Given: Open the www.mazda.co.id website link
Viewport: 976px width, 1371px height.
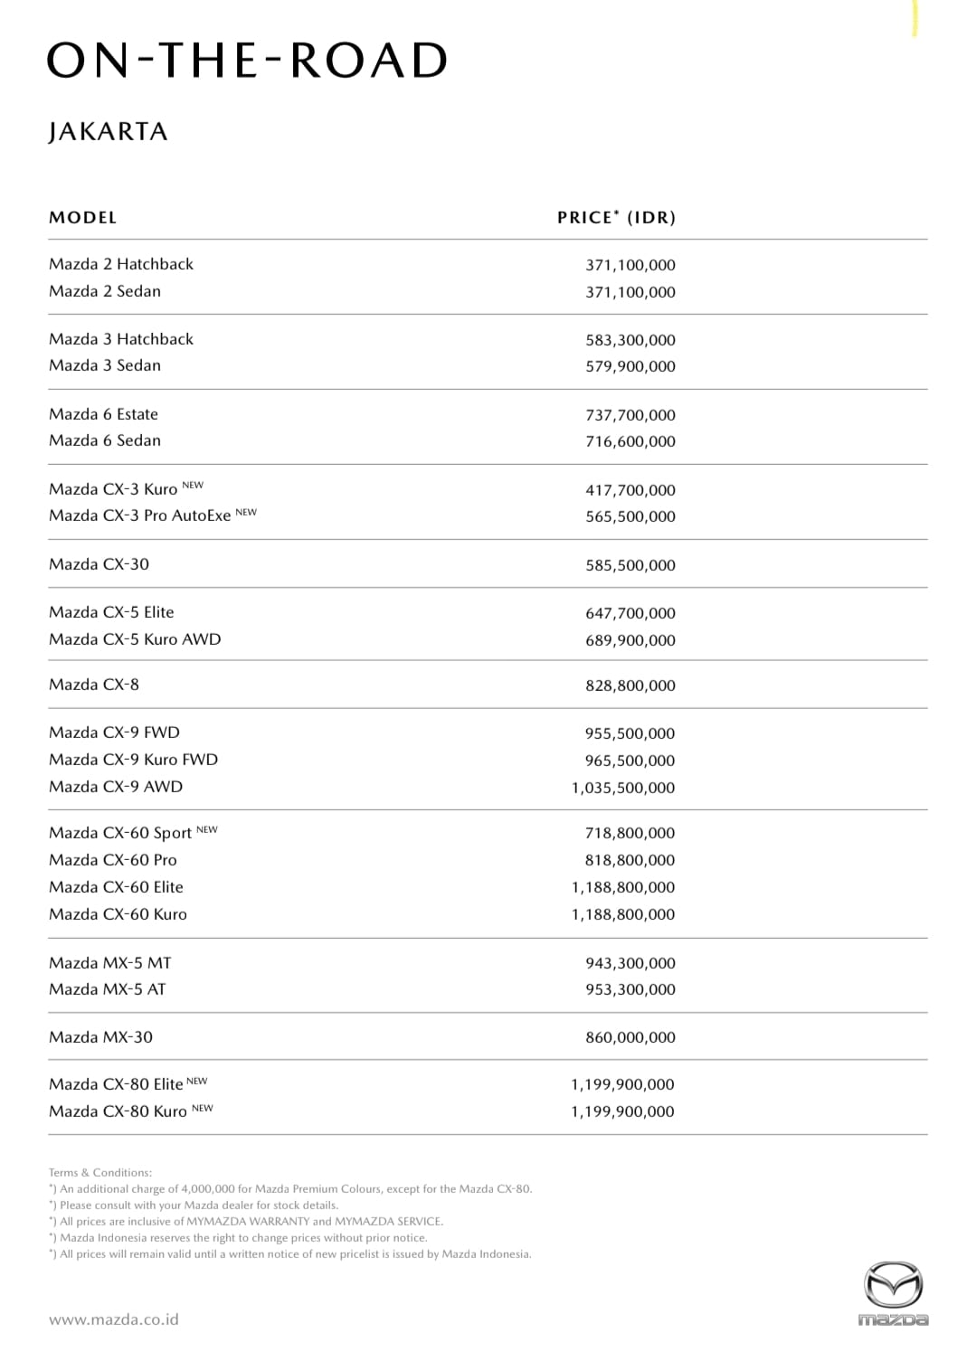Looking at the screenshot, I should click(114, 1319).
